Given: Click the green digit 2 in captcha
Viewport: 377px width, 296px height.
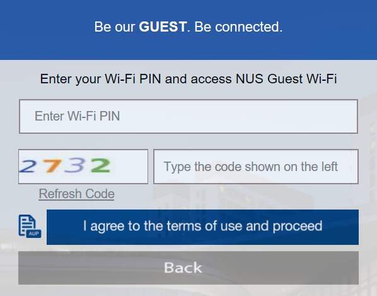Looking at the screenshot, I should pos(101,165).
